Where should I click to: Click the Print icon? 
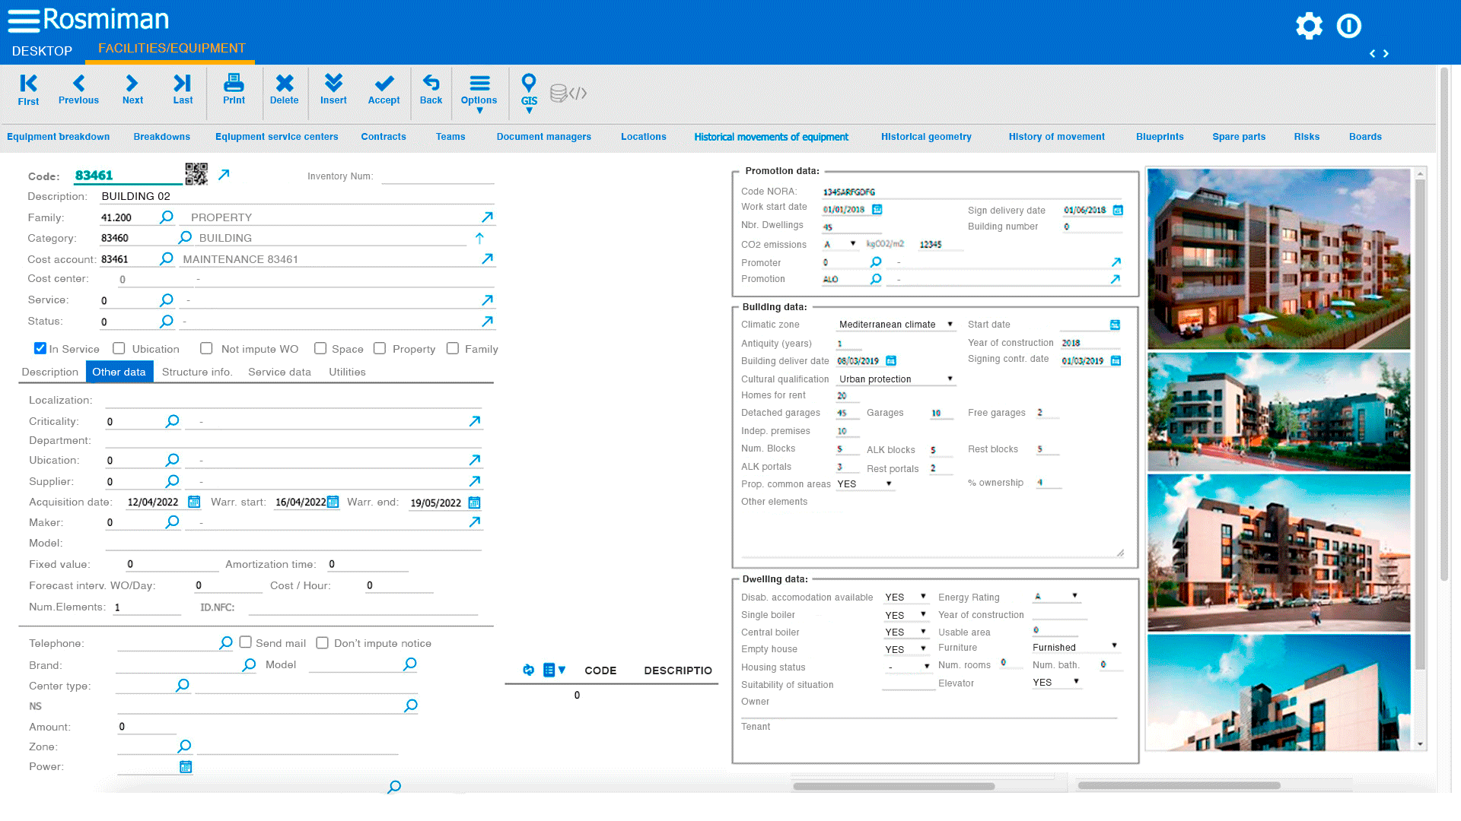tap(234, 86)
